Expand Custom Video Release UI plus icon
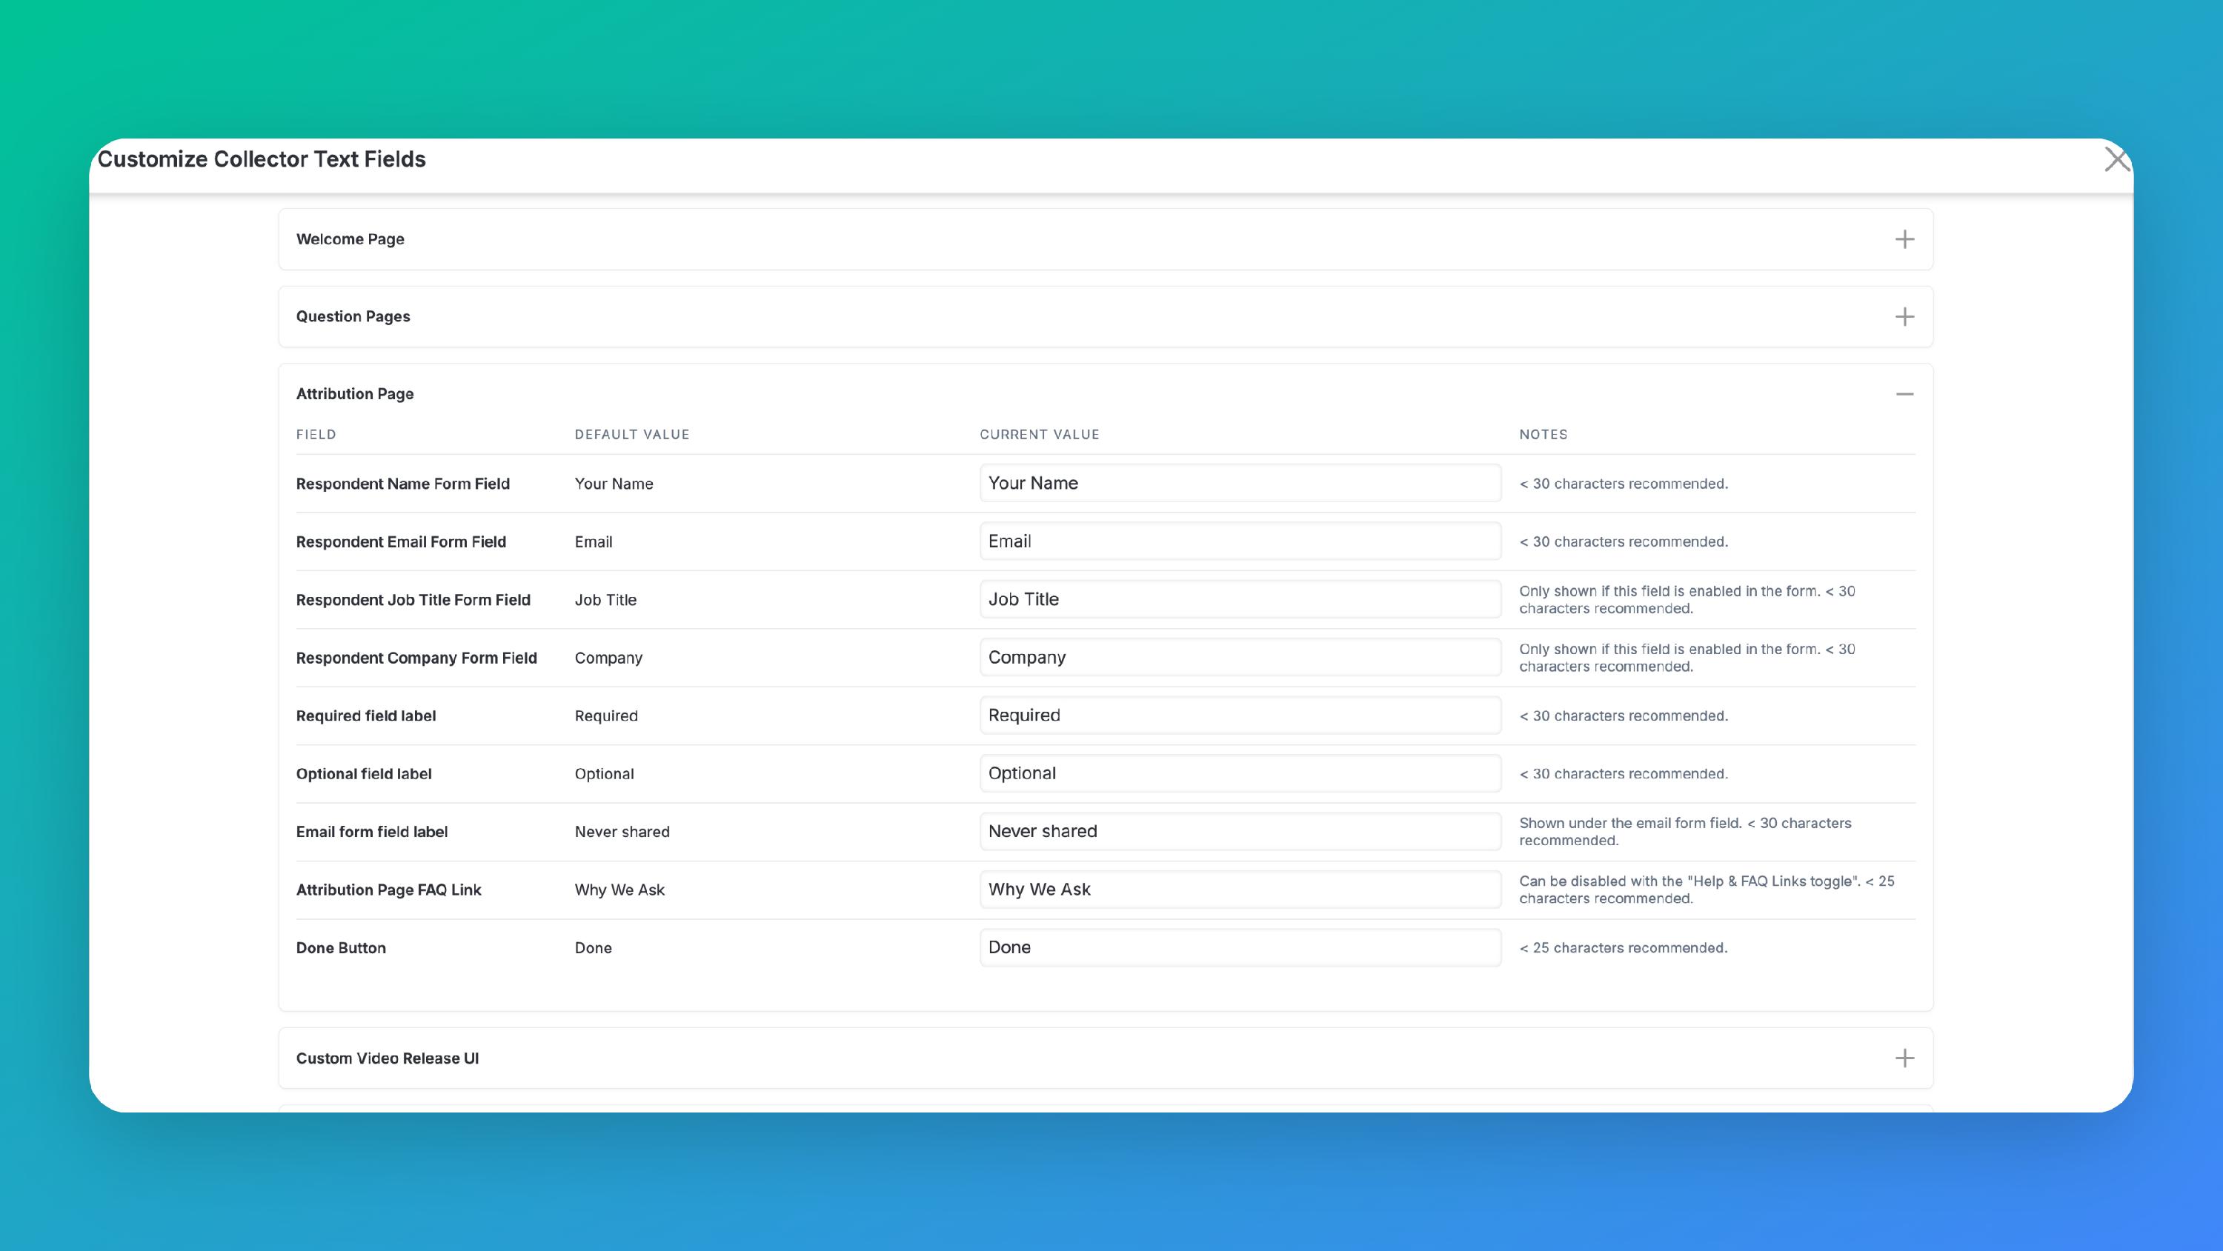The width and height of the screenshot is (2223, 1251). 1904,1058
